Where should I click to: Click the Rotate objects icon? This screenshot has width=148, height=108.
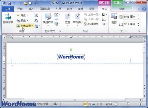click(104, 24)
